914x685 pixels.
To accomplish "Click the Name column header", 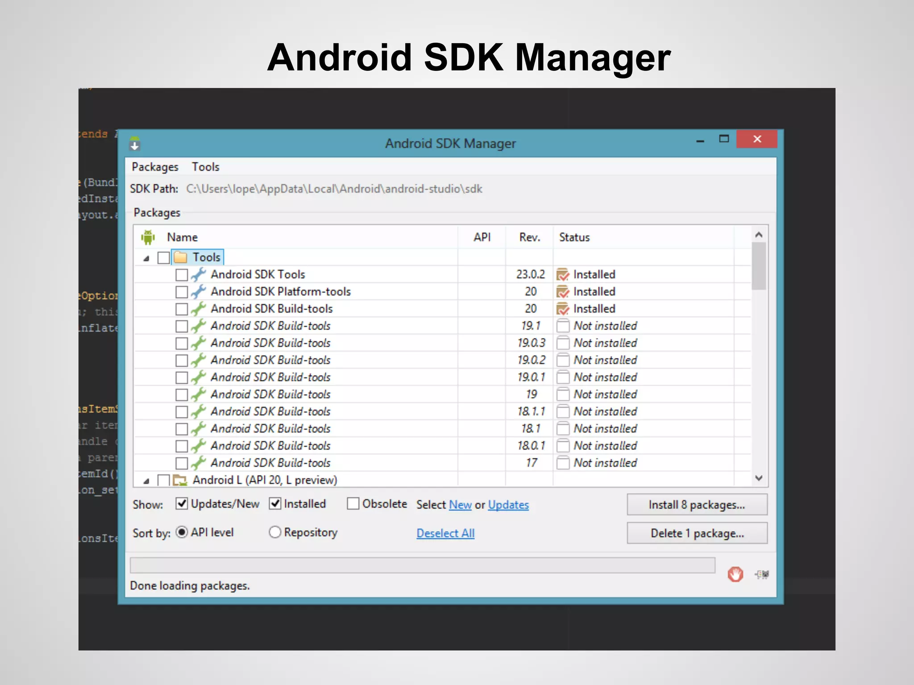I will tap(182, 237).
